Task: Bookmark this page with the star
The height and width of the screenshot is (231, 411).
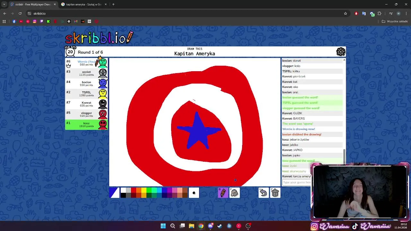Action: (345, 13)
